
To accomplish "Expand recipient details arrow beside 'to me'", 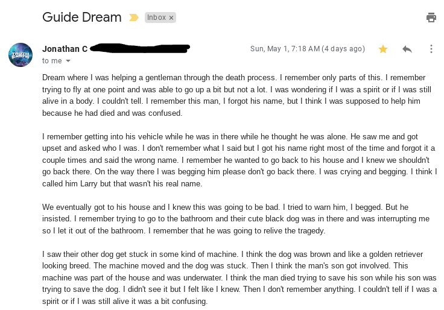I will coord(68,61).
